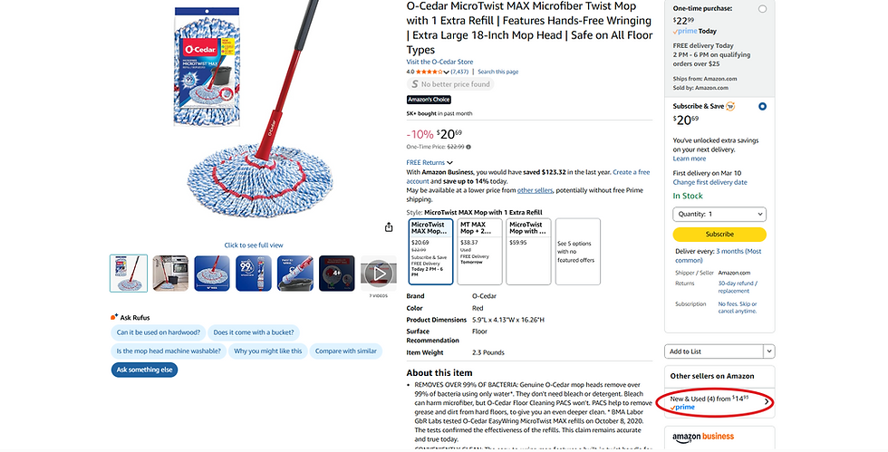888x452 pixels.
Task: Expand the Add to List dropdown arrow
Action: (769, 351)
